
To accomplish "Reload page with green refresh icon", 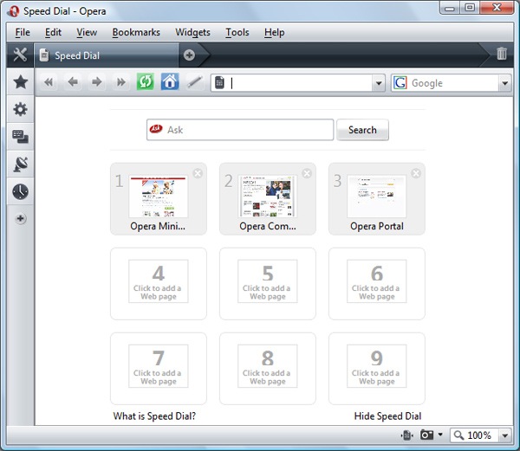I will (146, 81).
